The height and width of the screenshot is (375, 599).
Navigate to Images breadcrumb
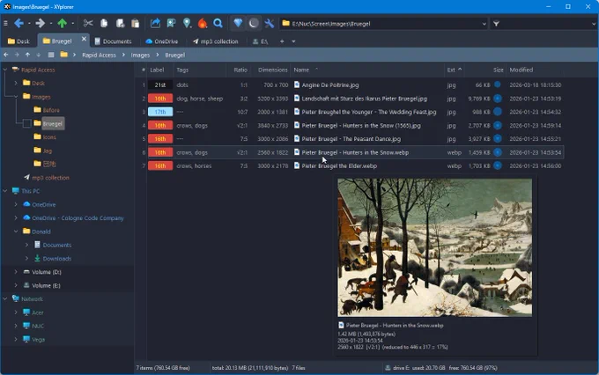(140, 55)
